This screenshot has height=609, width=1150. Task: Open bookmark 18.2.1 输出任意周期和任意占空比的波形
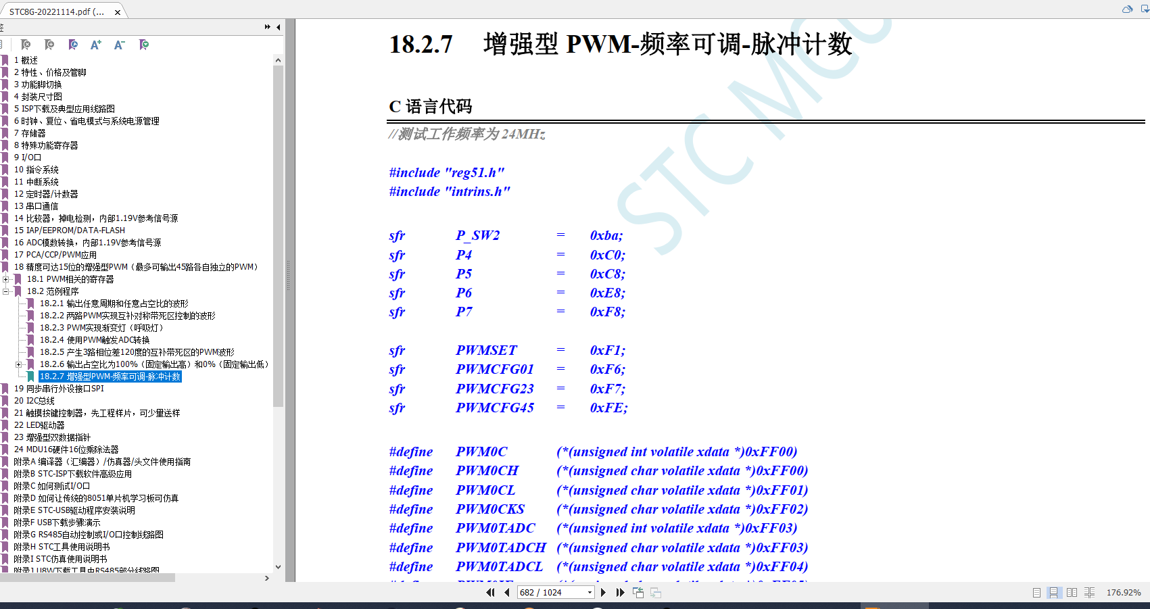coord(114,303)
